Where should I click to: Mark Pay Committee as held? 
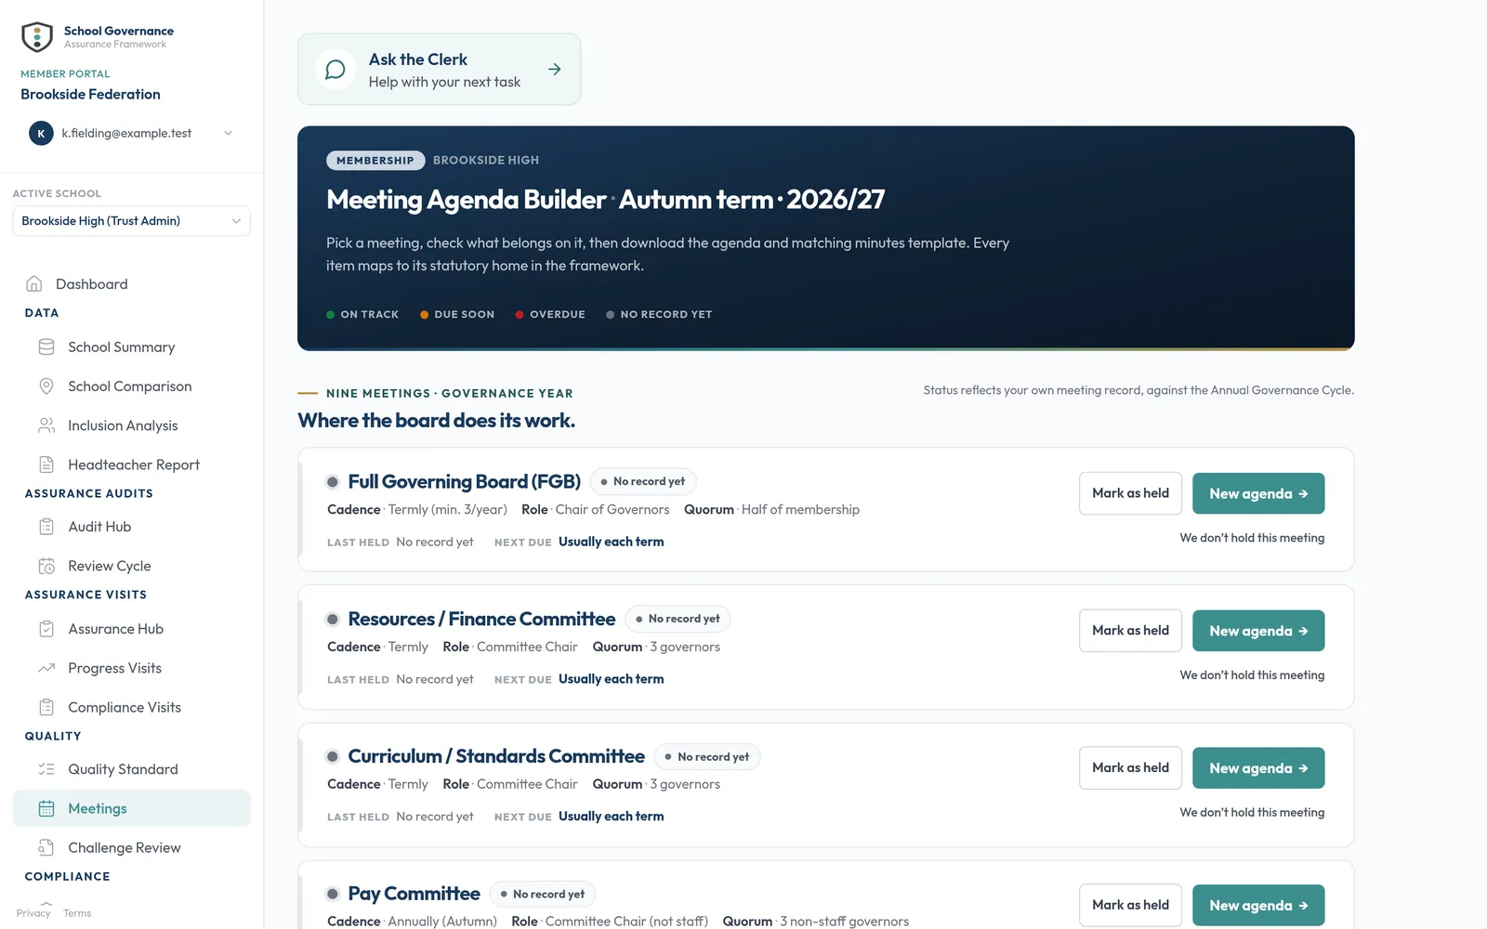pos(1130,906)
